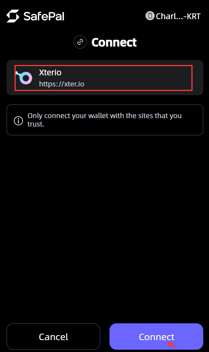209x352 pixels.
Task: Cancel the connection request
Action: [x=53, y=336]
